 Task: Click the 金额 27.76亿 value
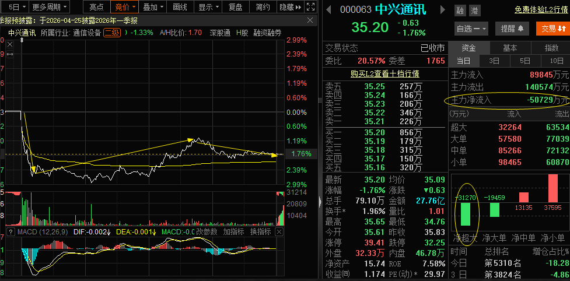(x=431, y=201)
